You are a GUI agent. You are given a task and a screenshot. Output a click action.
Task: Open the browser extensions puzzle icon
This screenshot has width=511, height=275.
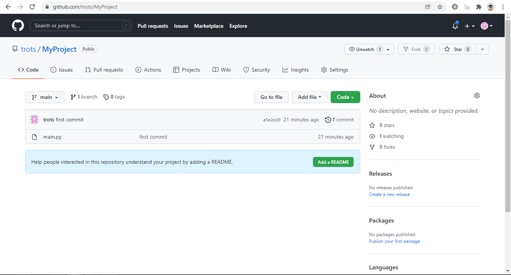pyautogui.click(x=478, y=7)
